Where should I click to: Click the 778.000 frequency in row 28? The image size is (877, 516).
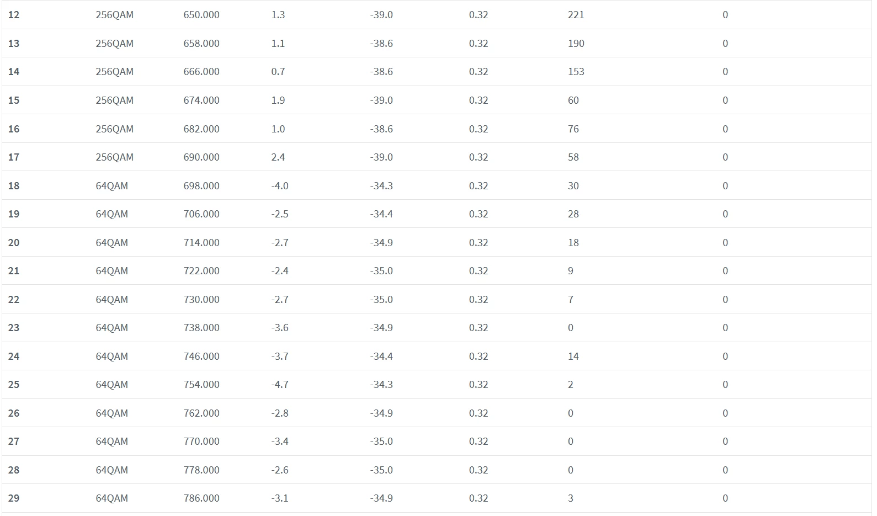click(201, 470)
